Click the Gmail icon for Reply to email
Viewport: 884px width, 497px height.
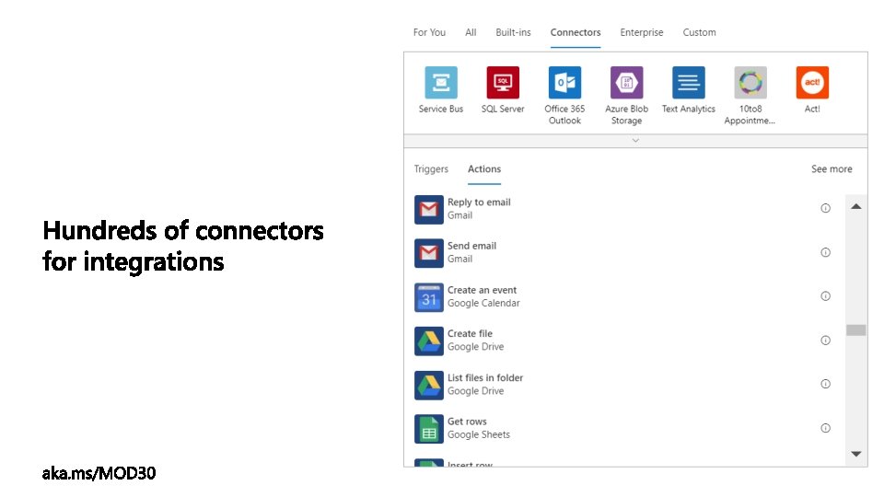click(x=429, y=210)
